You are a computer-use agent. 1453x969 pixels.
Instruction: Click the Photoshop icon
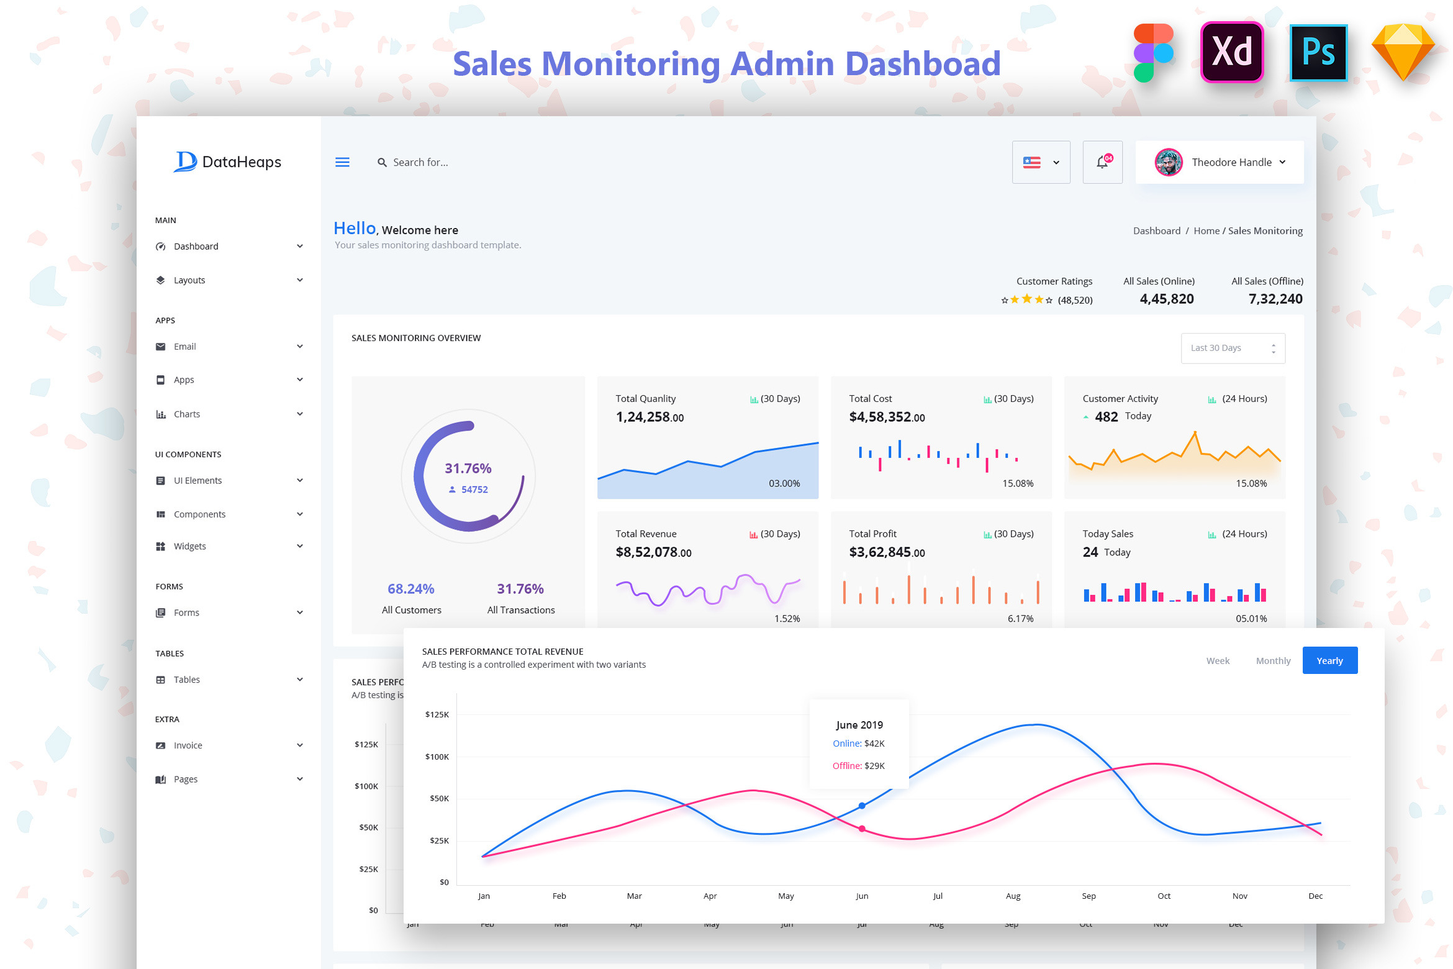1318,53
